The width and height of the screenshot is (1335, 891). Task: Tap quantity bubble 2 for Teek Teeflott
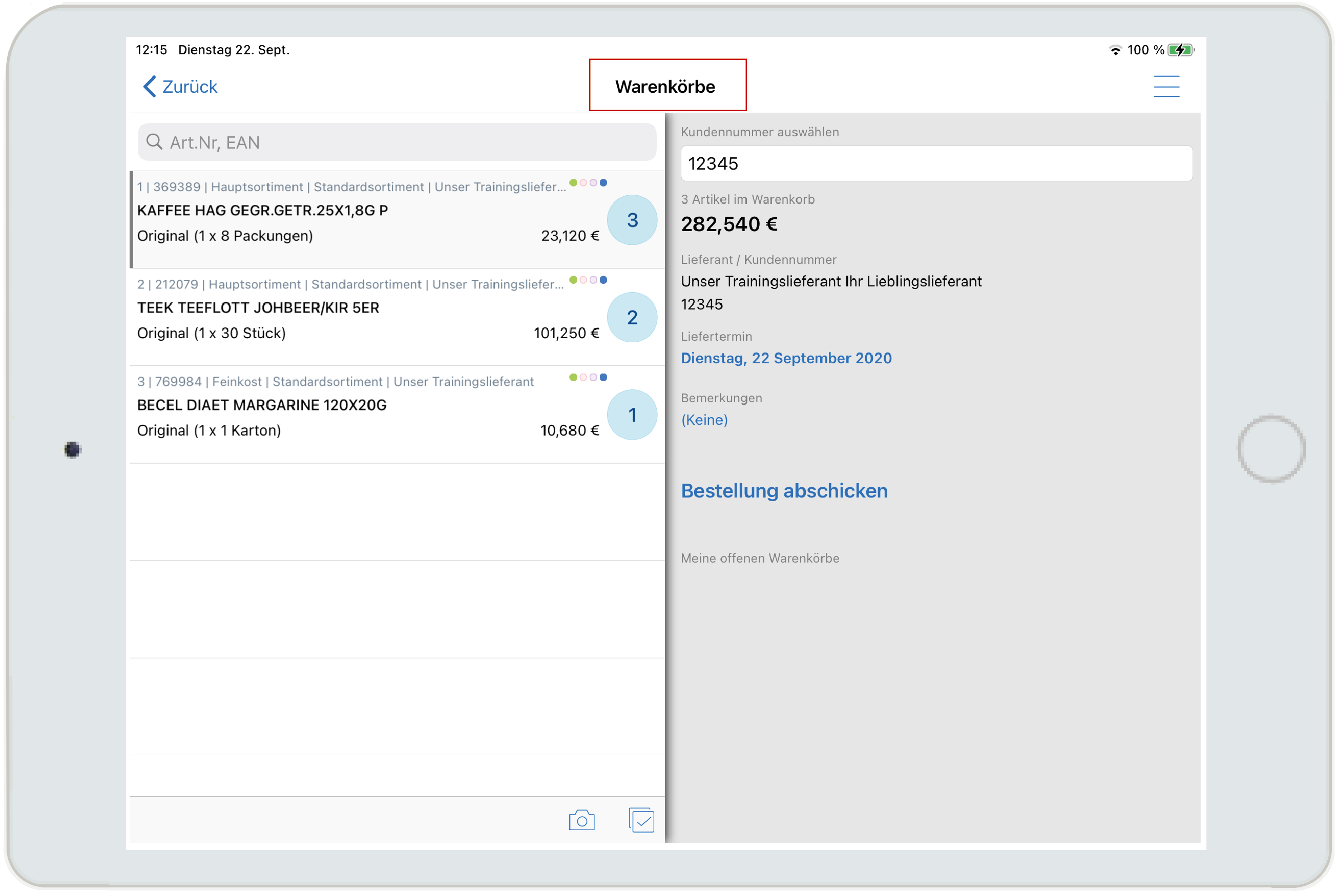click(x=632, y=317)
